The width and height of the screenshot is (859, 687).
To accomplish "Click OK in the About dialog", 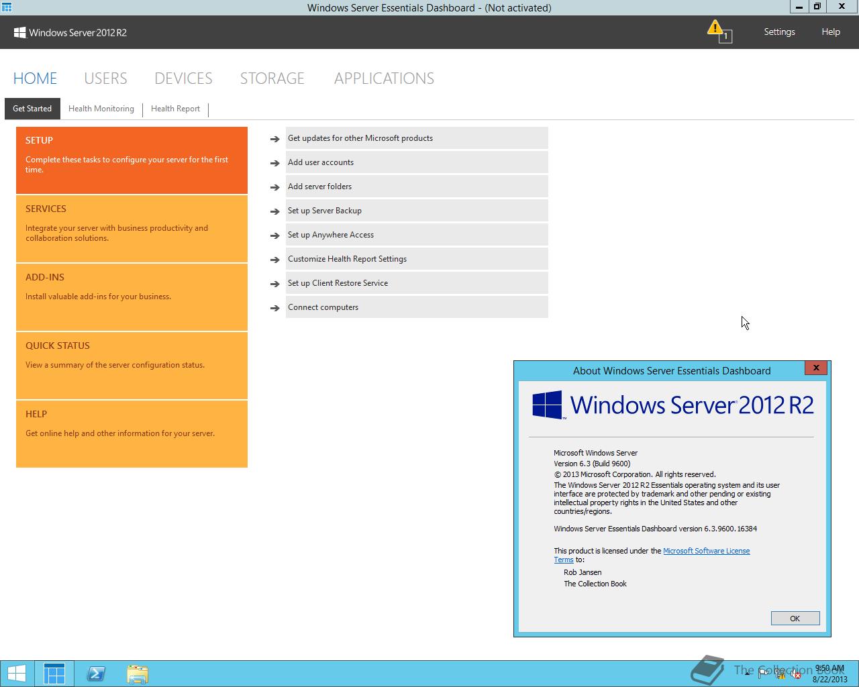I will tap(795, 619).
